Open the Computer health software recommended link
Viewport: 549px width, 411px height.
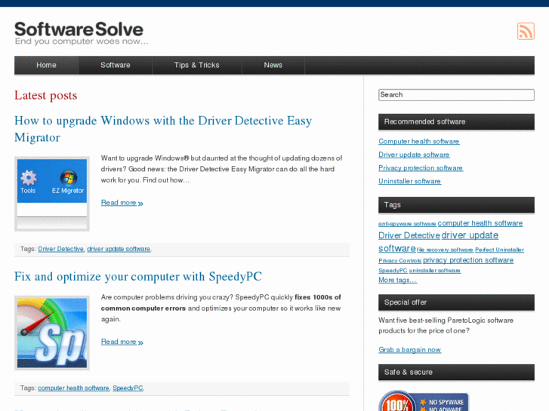click(419, 141)
